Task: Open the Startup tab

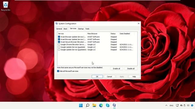Action: [81, 29]
